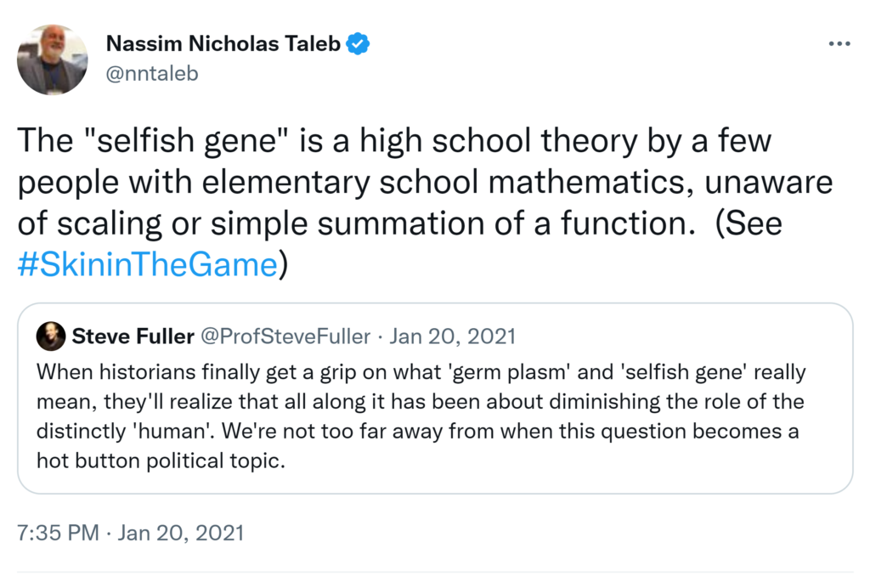The width and height of the screenshot is (870, 588).
Task: Click the 7:35 PM time in footer
Action: pyautogui.click(x=58, y=533)
